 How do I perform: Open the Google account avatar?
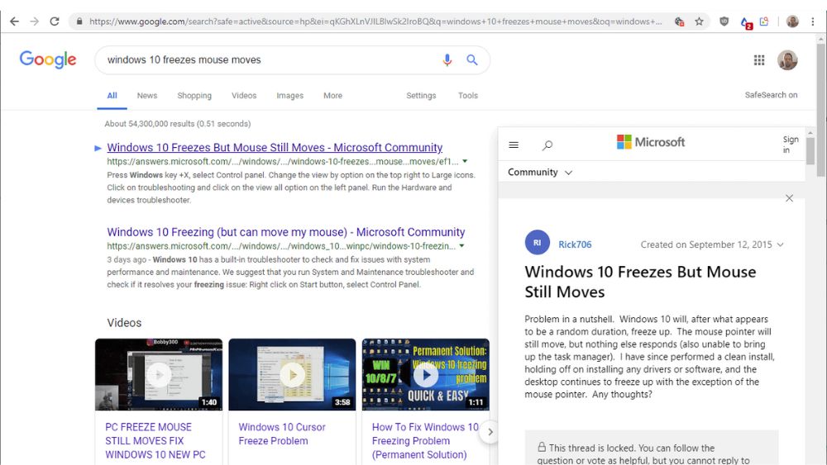(x=787, y=60)
